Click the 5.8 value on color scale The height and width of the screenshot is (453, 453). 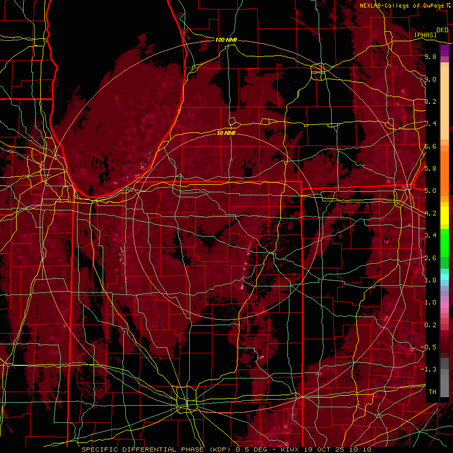[430, 169]
